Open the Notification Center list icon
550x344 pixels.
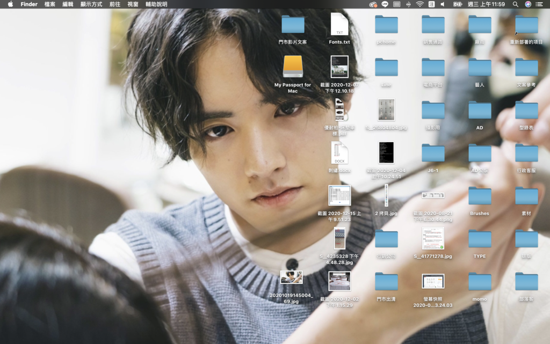tap(539, 4)
